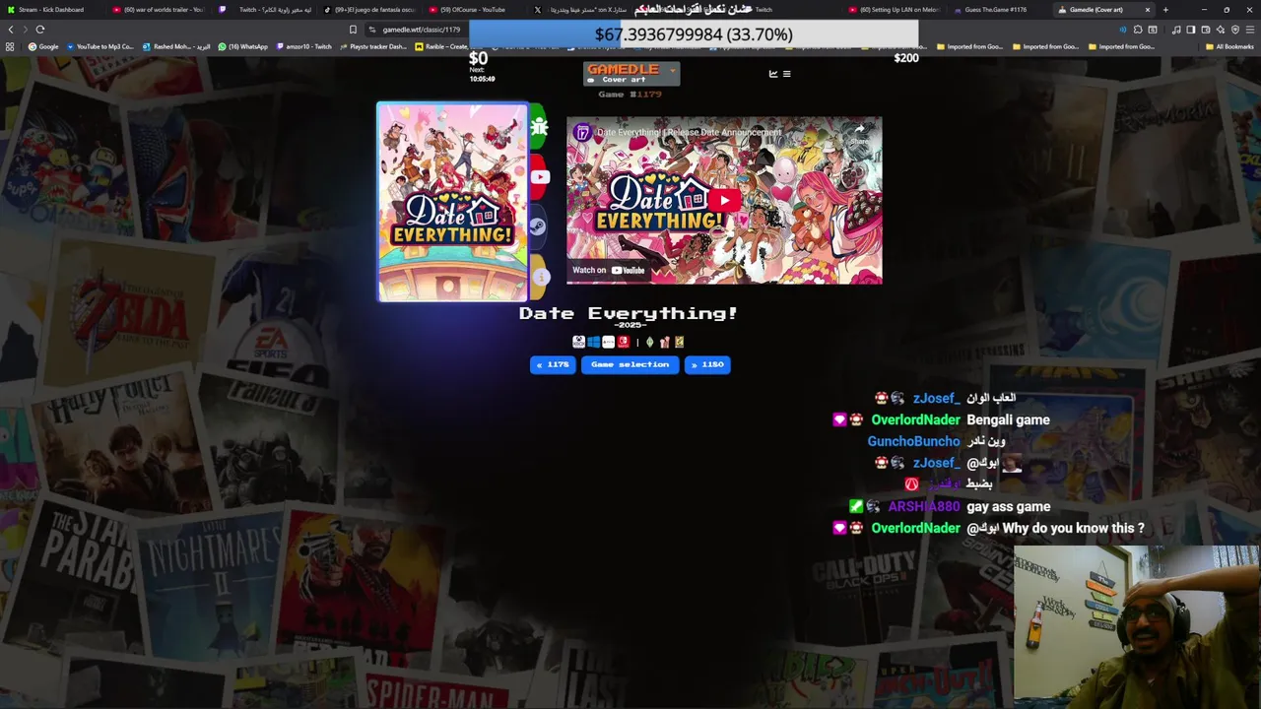The height and width of the screenshot is (709, 1261).
Task: Click the audio playing indicator icon
Action: tap(1123, 30)
